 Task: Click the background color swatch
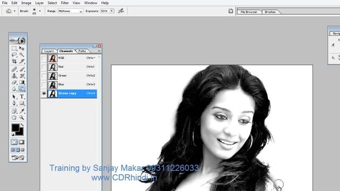point(21,133)
